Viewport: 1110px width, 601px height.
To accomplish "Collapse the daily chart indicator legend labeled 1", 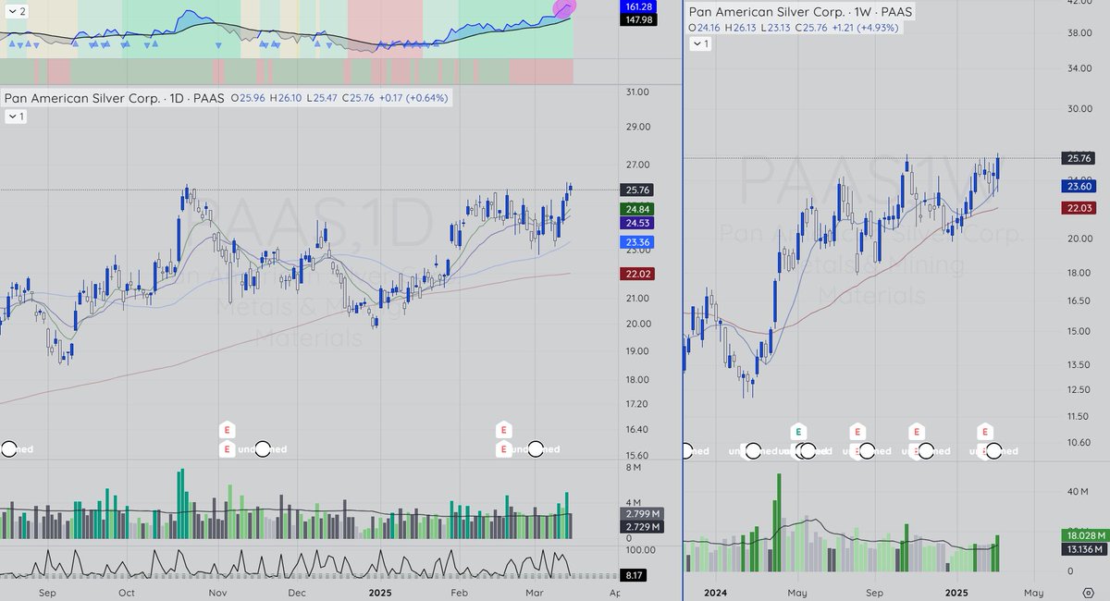I will 16,117.
